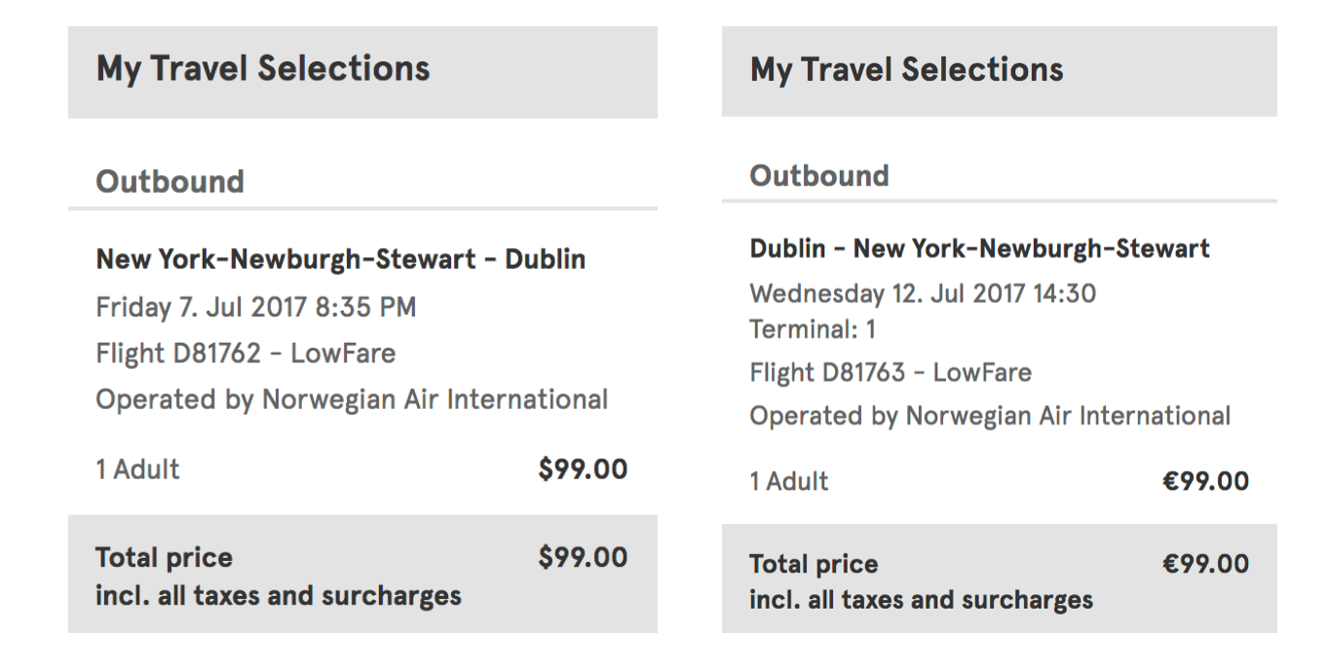Click My Travel Selections header of the dollar fare panel
The width and height of the screenshot is (1329, 670).
tap(263, 69)
